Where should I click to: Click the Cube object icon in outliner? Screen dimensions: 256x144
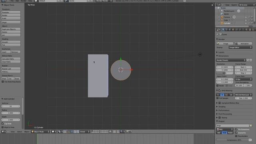(x=222, y=20)
